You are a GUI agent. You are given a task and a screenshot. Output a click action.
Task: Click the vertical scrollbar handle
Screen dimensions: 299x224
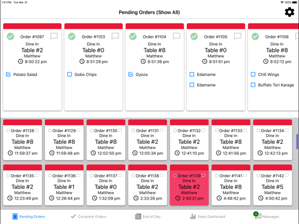pyautogui.click(x=297, y=142)
